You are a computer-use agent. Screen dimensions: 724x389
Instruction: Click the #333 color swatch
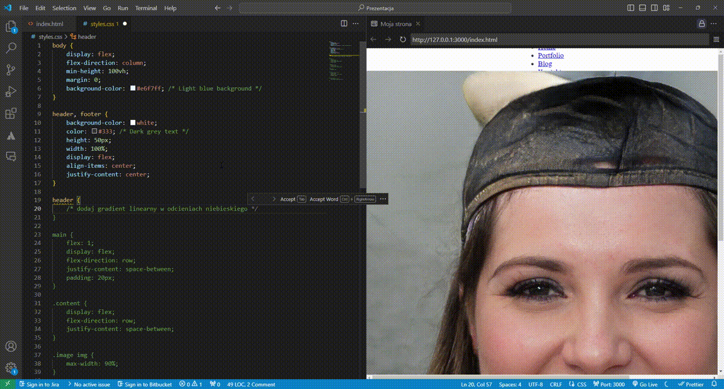click(94, 131)
